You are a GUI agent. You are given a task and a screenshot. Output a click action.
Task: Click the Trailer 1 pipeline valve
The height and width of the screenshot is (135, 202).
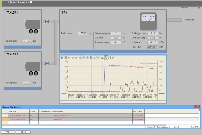coord(47,22)
